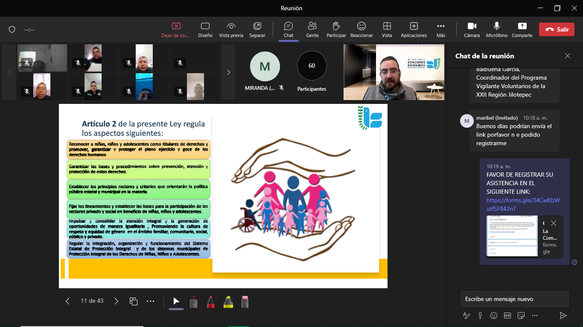This screenshot has width=583, height=327.
Task: Open slide more options ellipsis
Action: pyautogui.click(x=150, y=301)
